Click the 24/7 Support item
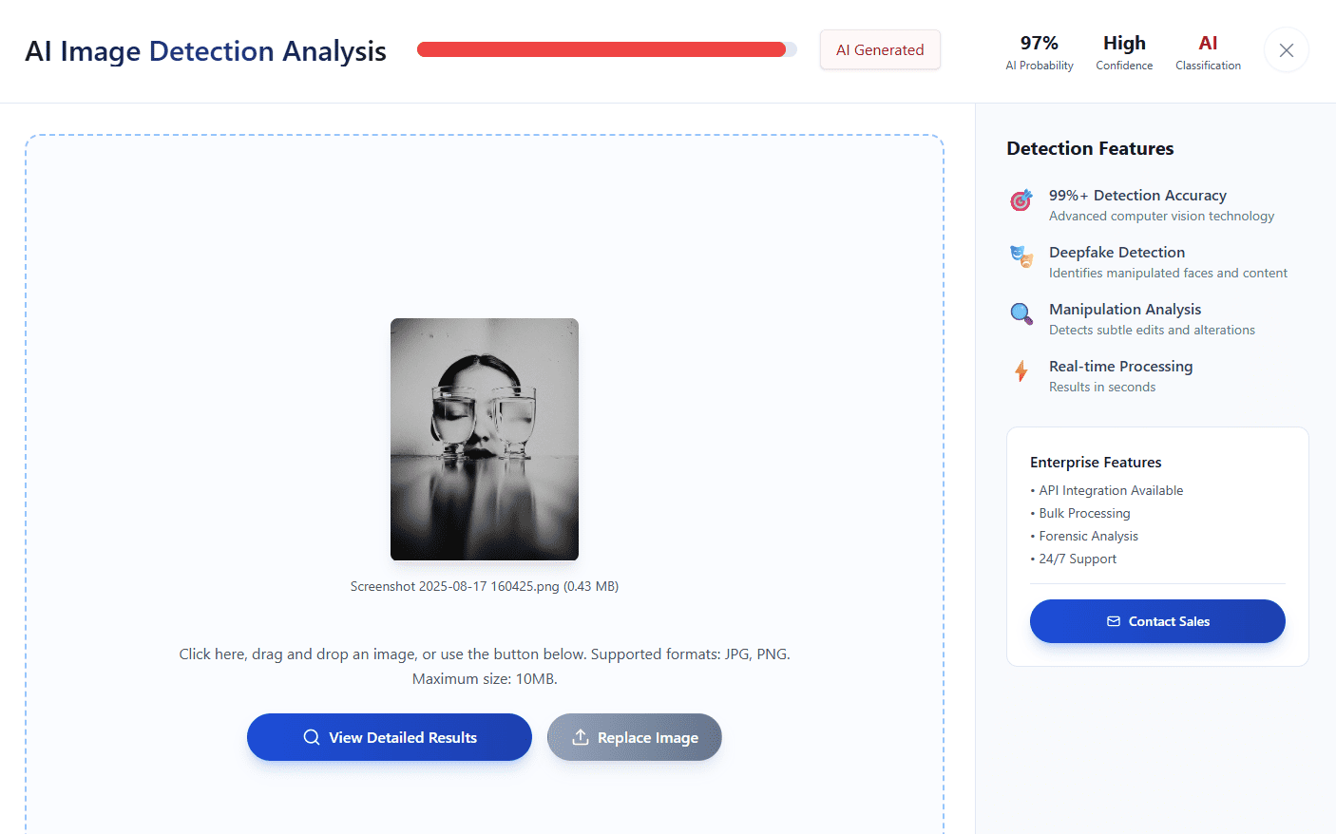Screen dimensions: 1336x834 (x=1074, y=559)
